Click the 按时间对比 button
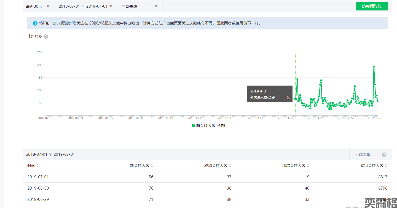This screenshot has width=397, height=208. point(372,6)
